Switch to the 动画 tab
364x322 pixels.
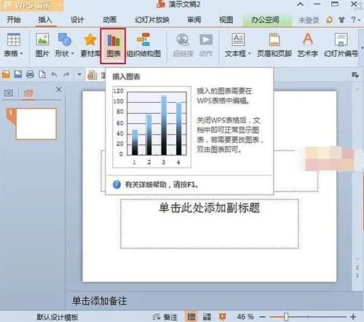pyautogui.click(x=109, y=20)
